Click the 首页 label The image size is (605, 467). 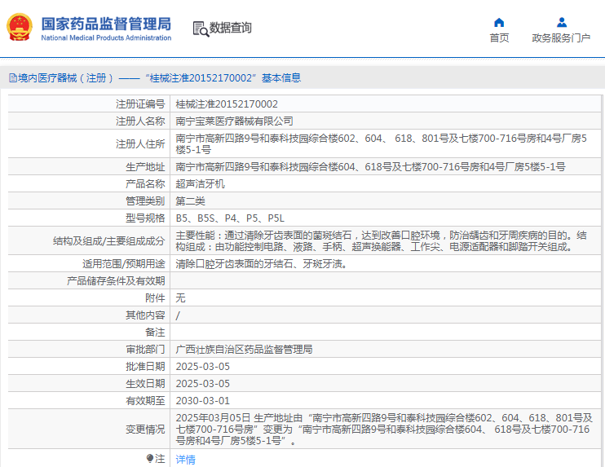(x=499, y=37)
